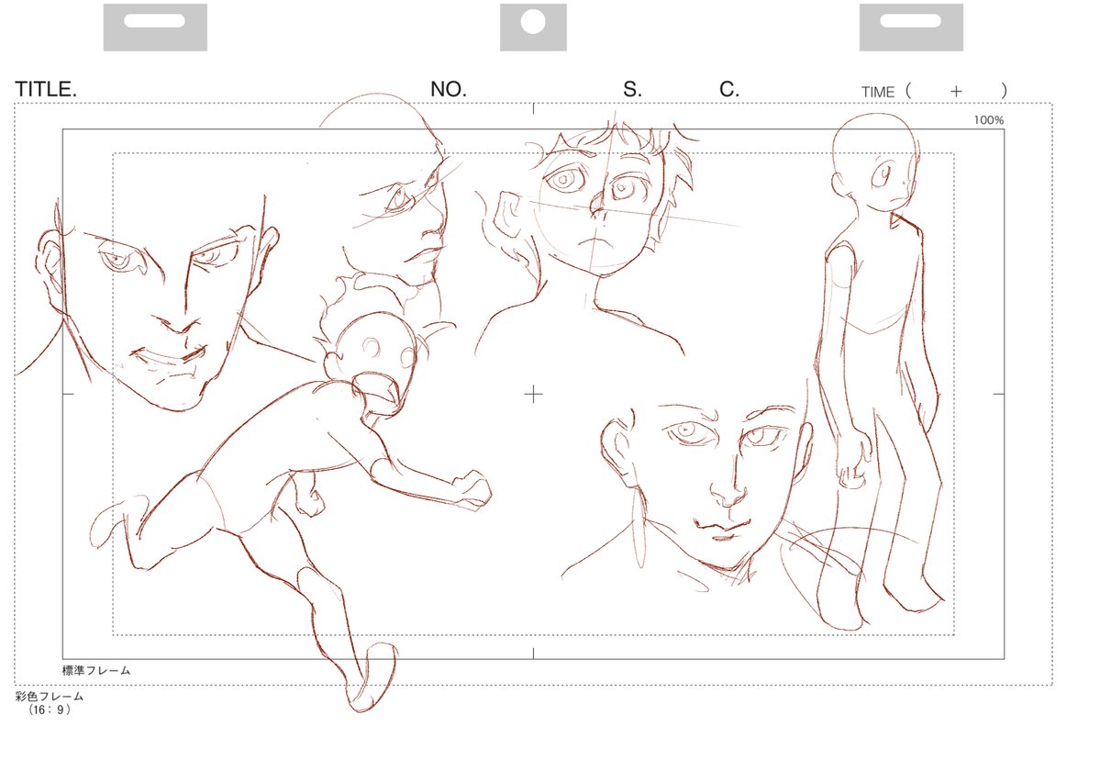Click the 彩色フレーム label
The height and width of the screenshot is (782, 1100).
click(x=50, y=697)
